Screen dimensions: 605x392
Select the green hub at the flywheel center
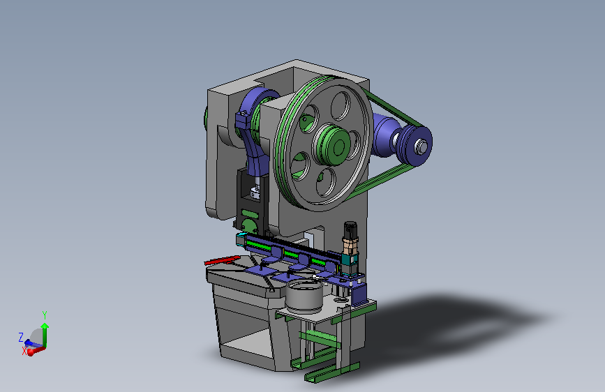[x=333, y=146]
